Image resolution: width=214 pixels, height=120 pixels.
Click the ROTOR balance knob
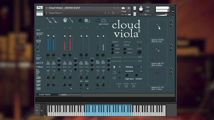pos(125,49)
